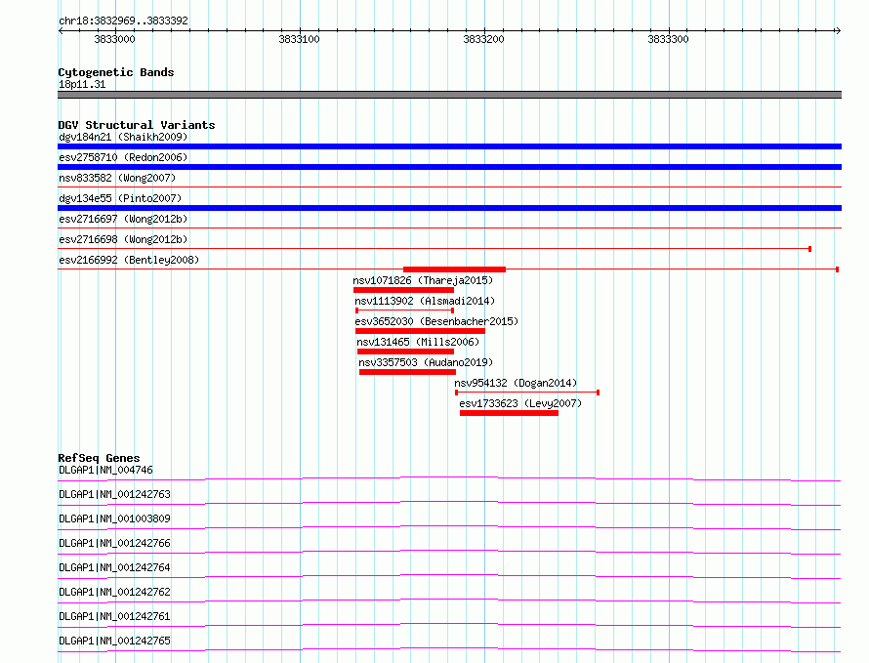Click the red bar under nsv1071826
The width and height of the screenshot is (869, 663).
pos(403,290)
